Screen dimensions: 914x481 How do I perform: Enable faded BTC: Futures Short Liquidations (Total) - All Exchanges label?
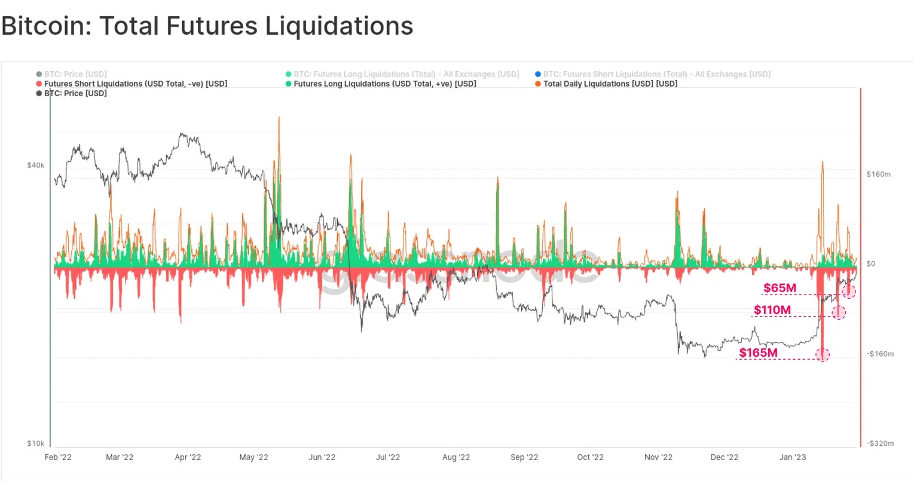point(657,75)
